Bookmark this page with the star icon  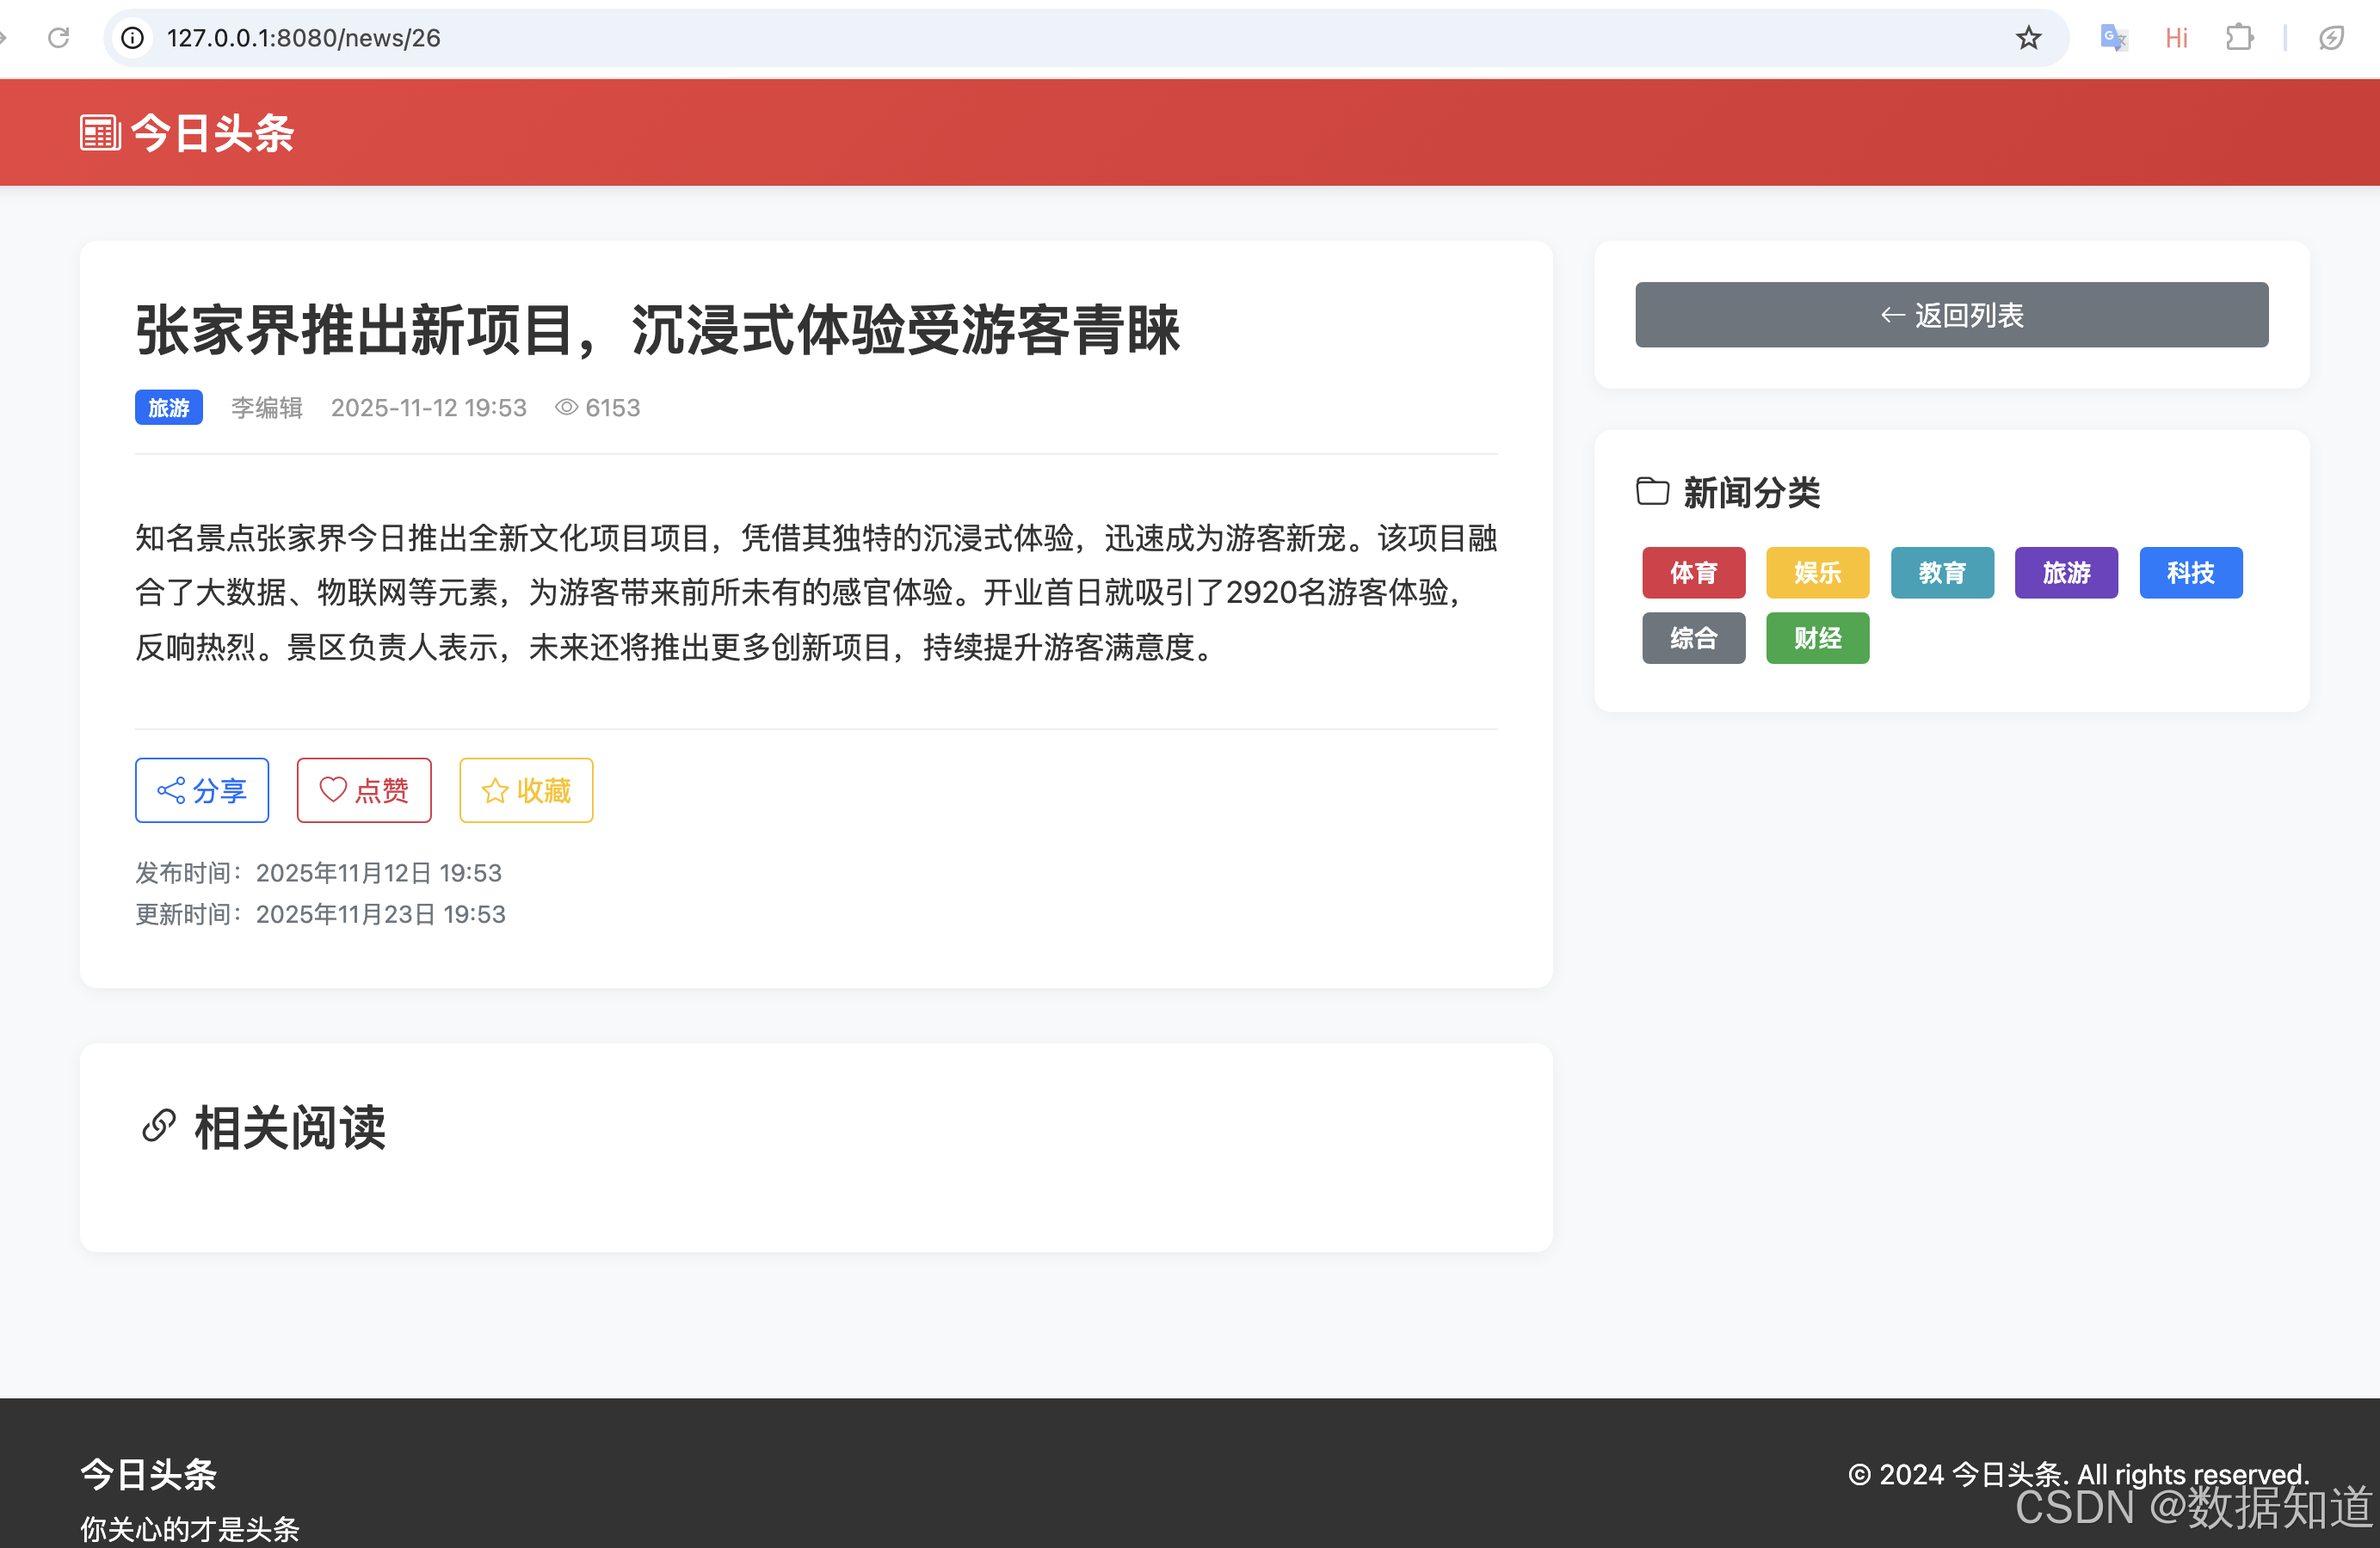pyautogui.click(x=2028, y=37)
